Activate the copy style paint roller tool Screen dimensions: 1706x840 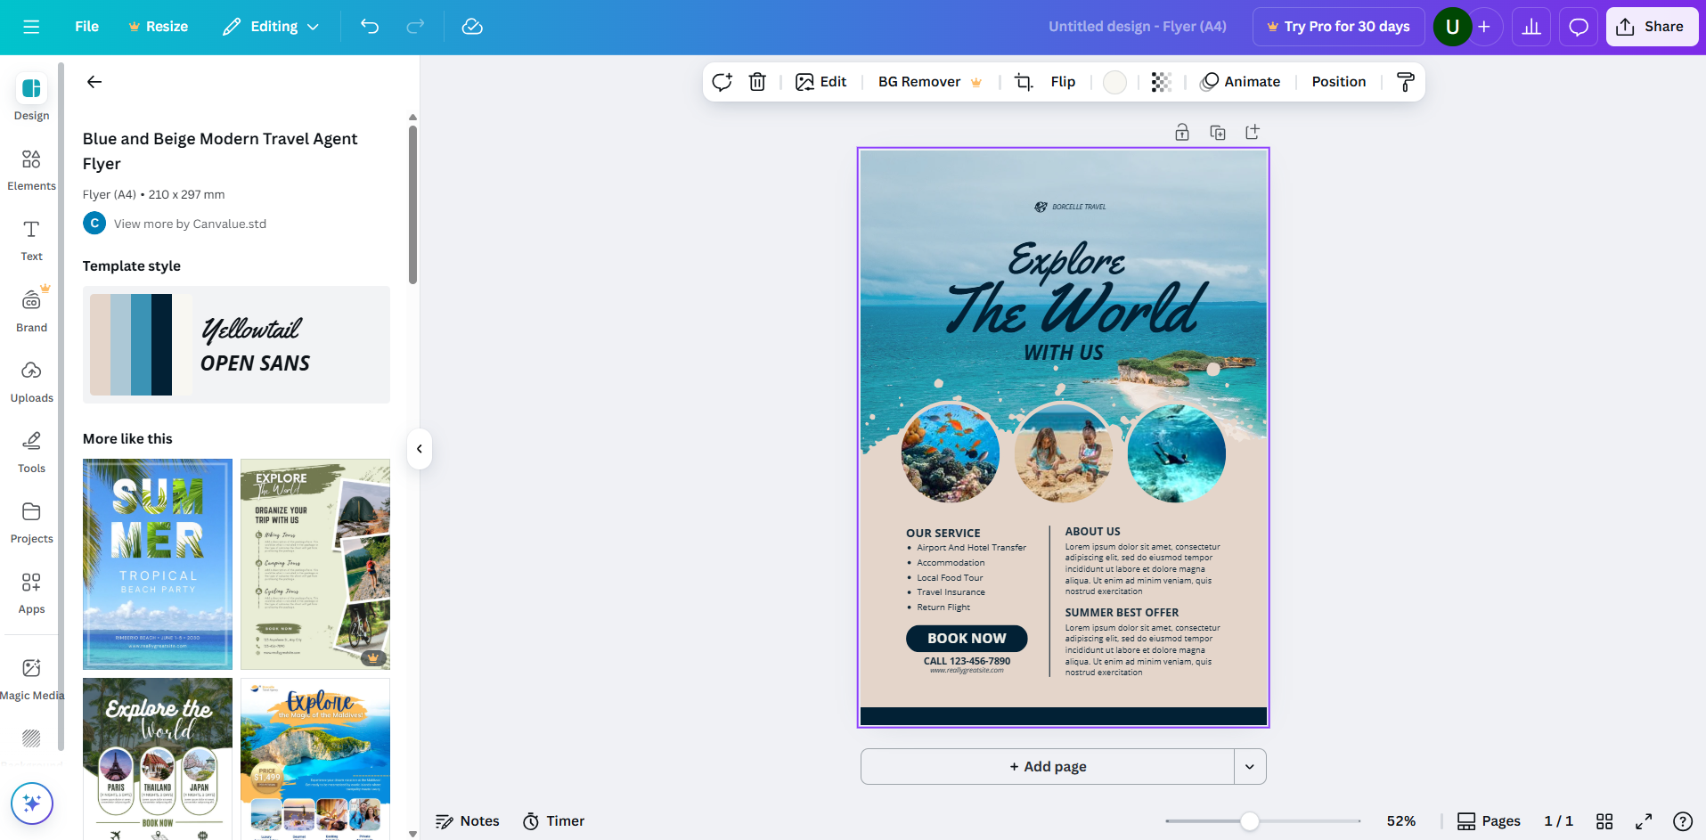click(1405, 81)
